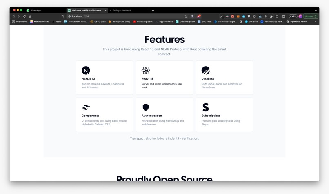Click the Next.js logo icon
Image resolution: width=329 pixels, height=194 pixels.
tap(86, 70)
